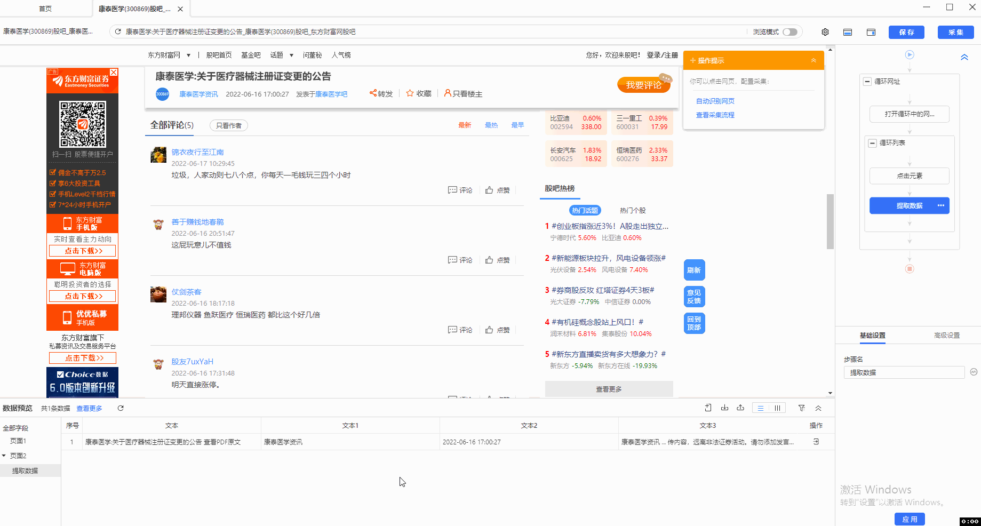
Task: Open the 提取数据 step more options
Action: 940,205
